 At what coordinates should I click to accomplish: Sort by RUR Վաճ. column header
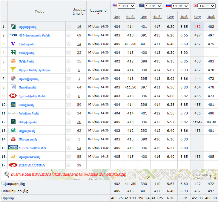184,17
